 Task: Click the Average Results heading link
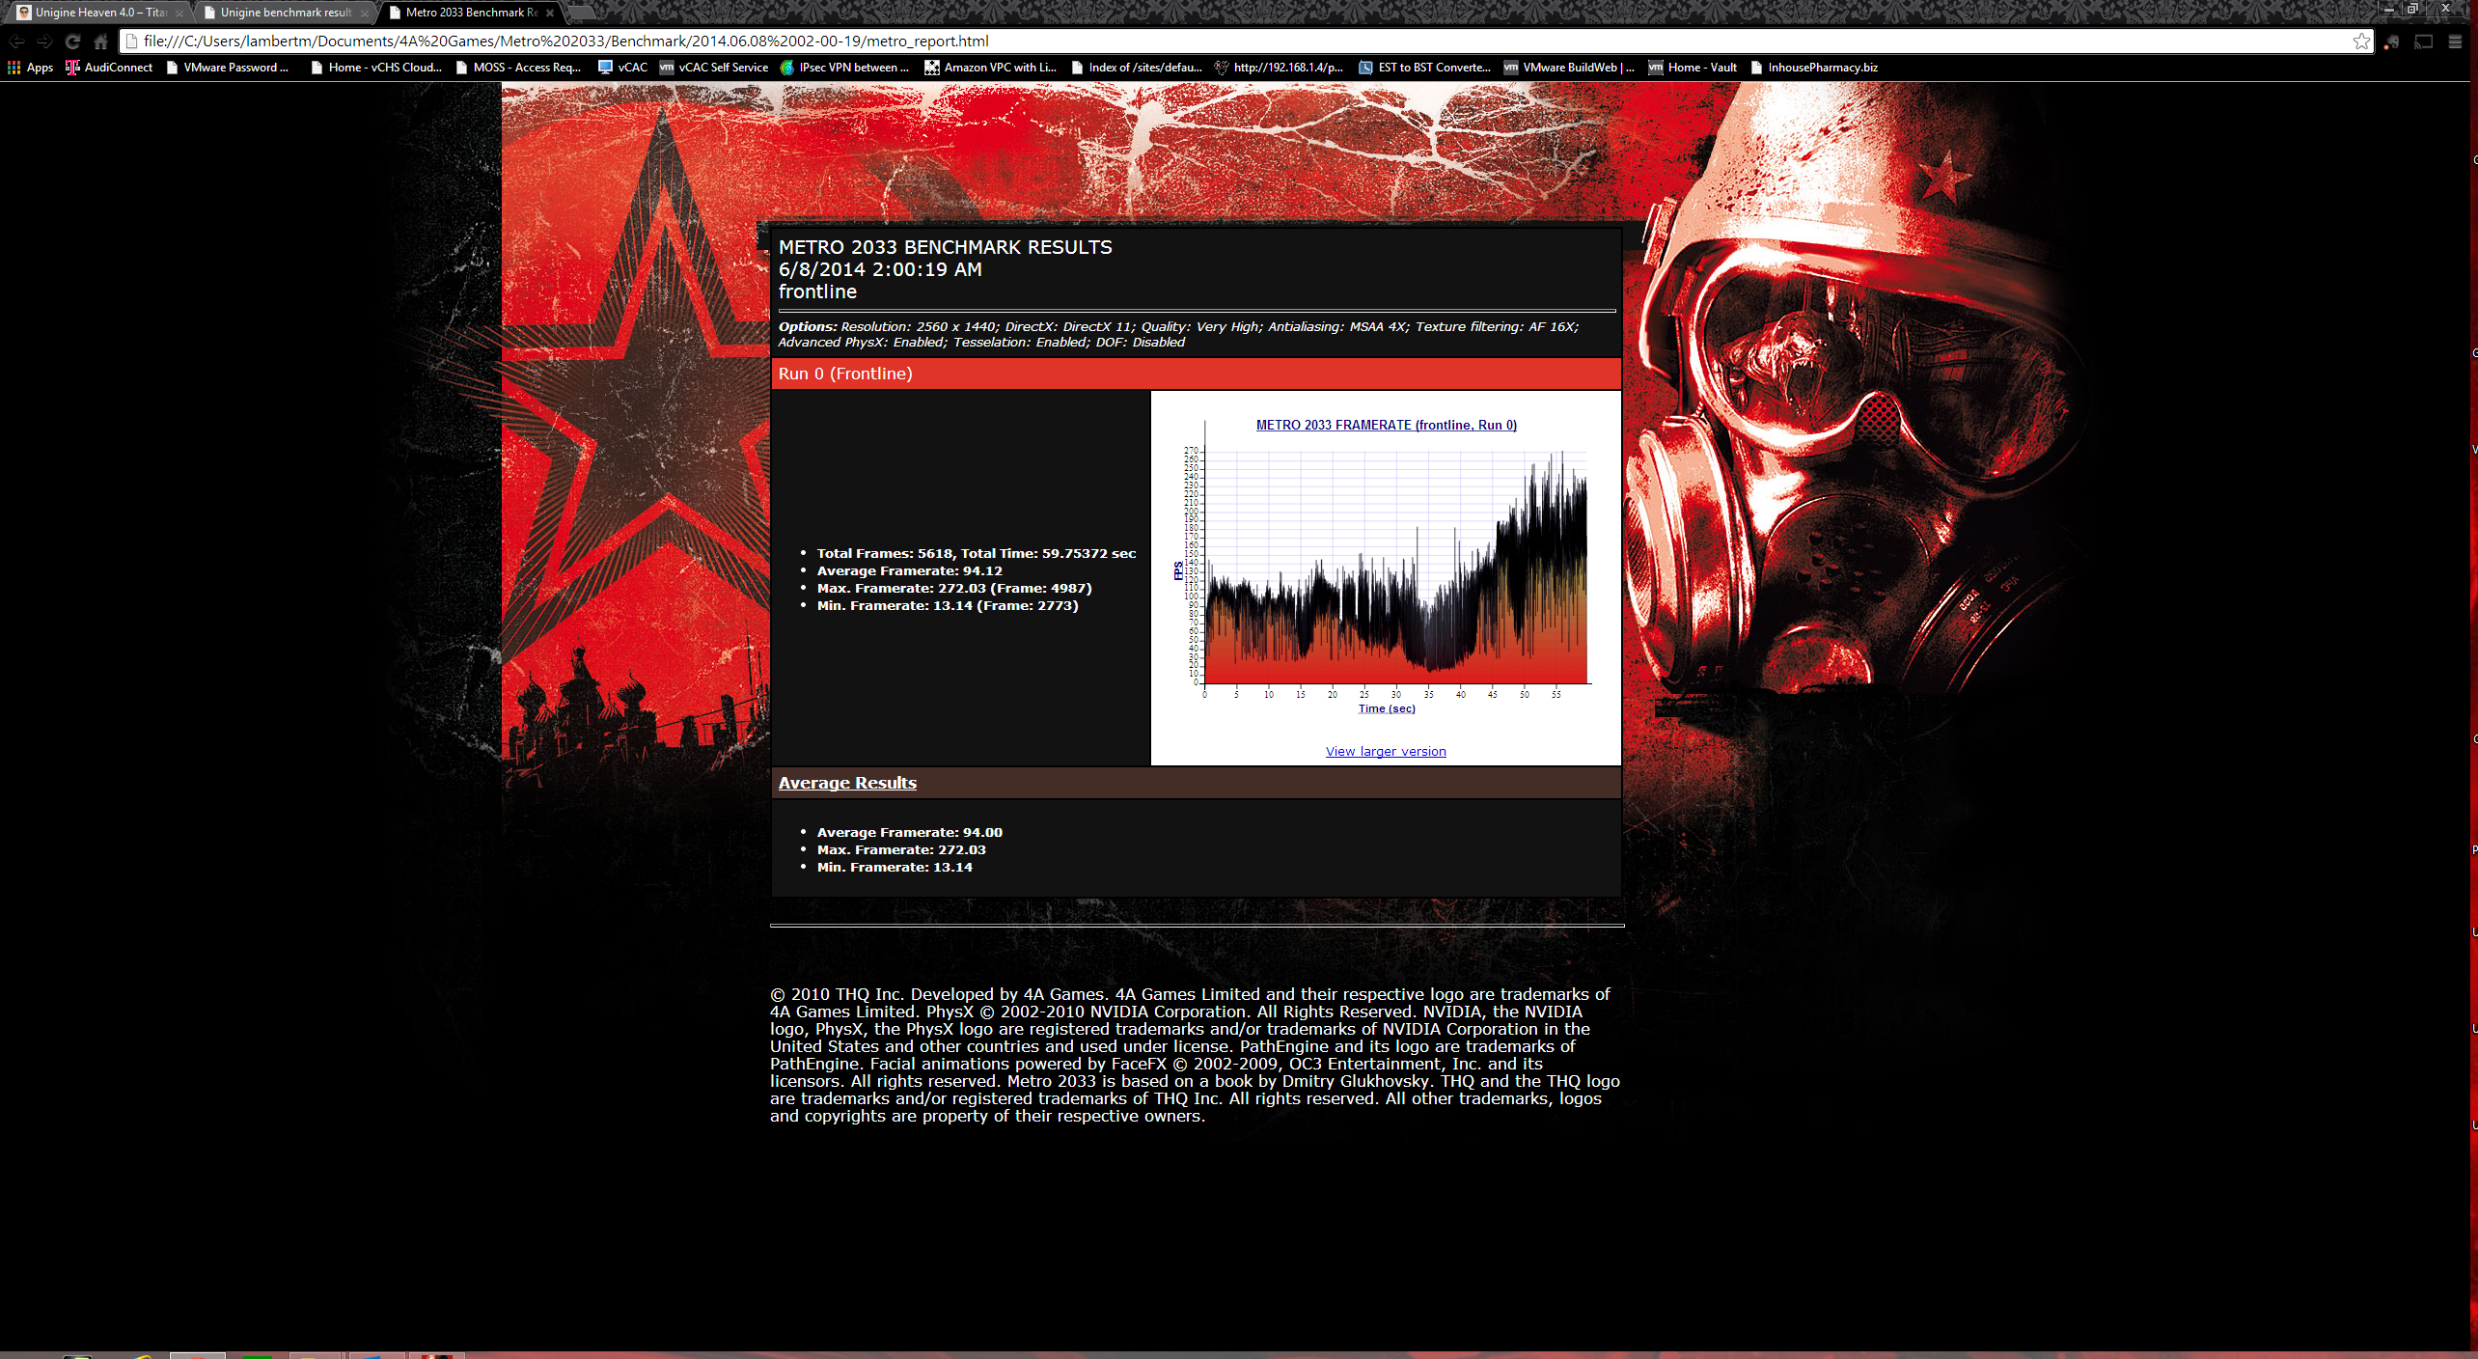(847, 783)
